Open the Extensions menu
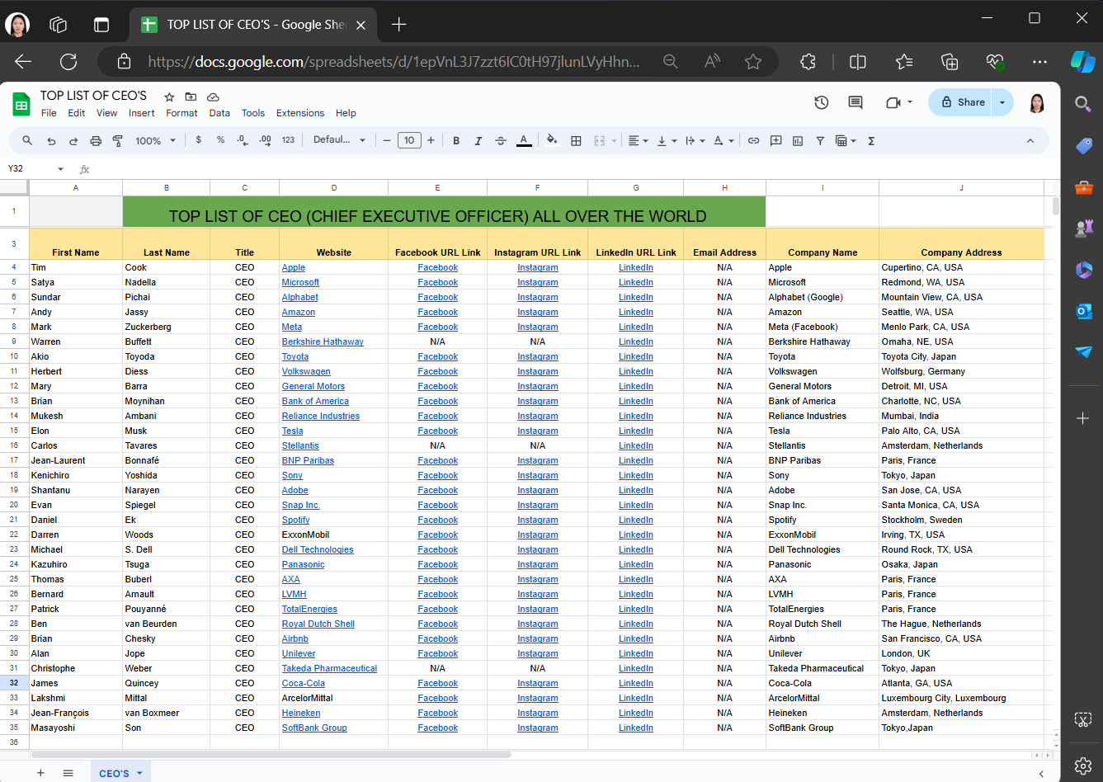Screen dimensions: 1103x782 (299, 113)
